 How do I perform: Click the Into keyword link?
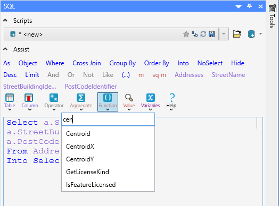coord(183,63)
